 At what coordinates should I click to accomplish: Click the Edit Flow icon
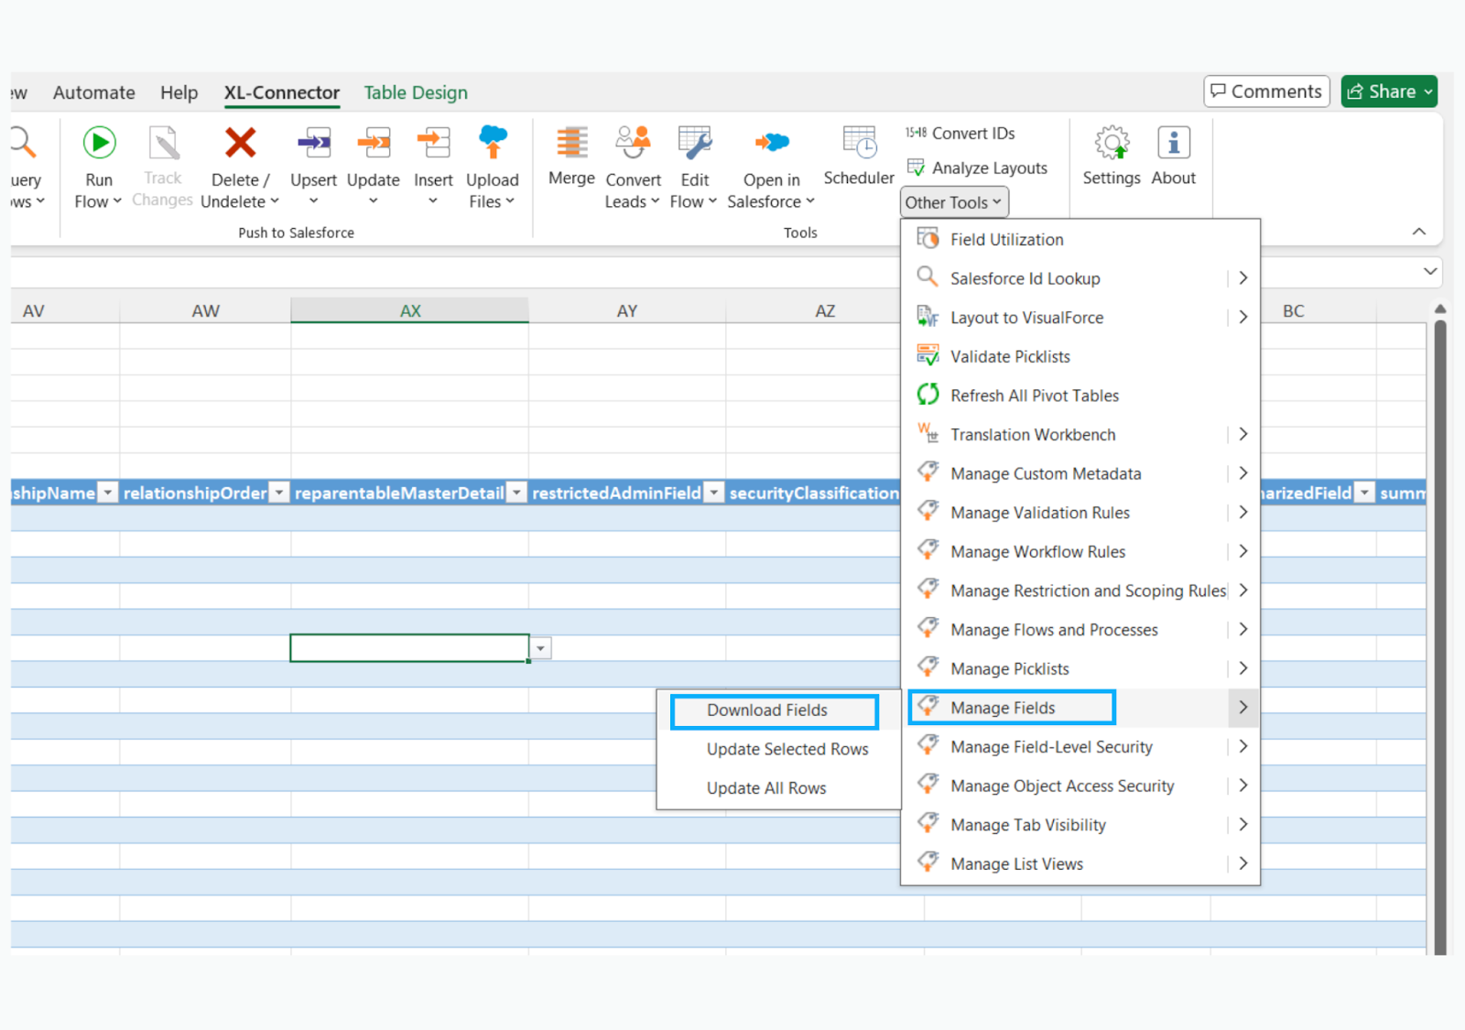coord(694,143)
